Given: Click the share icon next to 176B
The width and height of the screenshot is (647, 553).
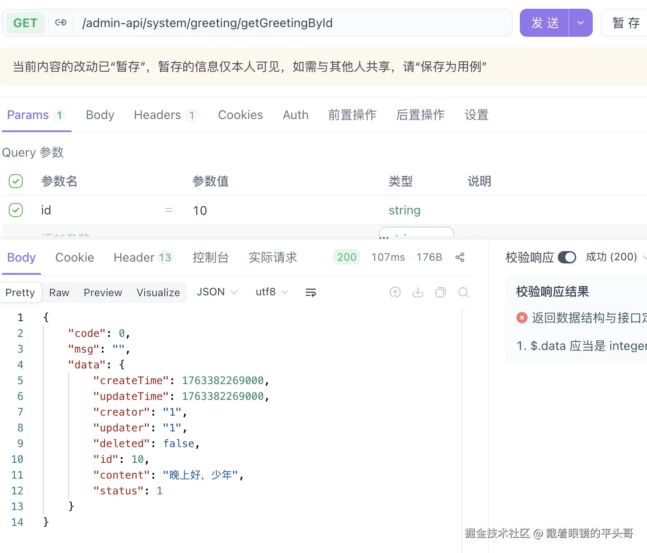Looking at the screenshot, I should click(460, 257).
